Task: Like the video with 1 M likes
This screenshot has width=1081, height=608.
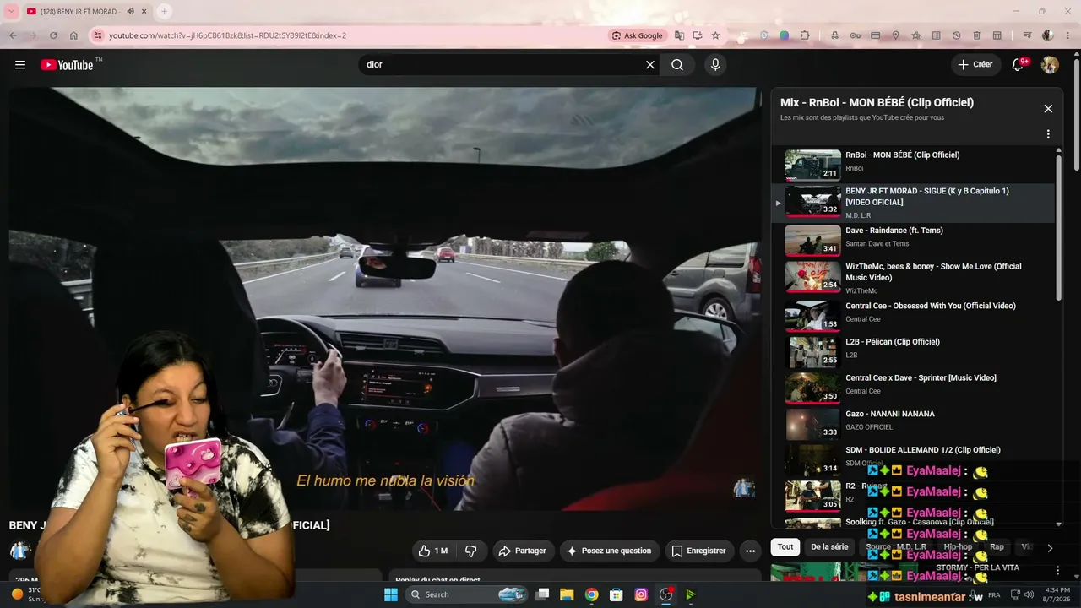Action: coord(432,551)
